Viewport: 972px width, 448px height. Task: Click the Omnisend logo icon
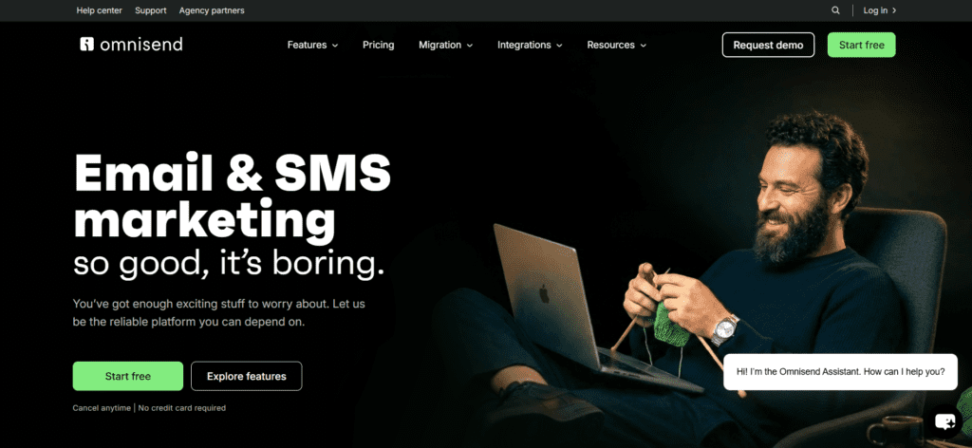(x=86, y=45)
